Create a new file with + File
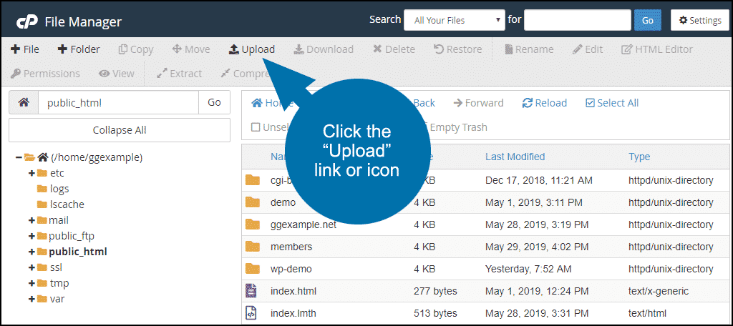 pos(25,49)
